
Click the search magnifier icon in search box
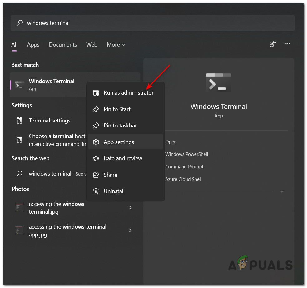20,23
